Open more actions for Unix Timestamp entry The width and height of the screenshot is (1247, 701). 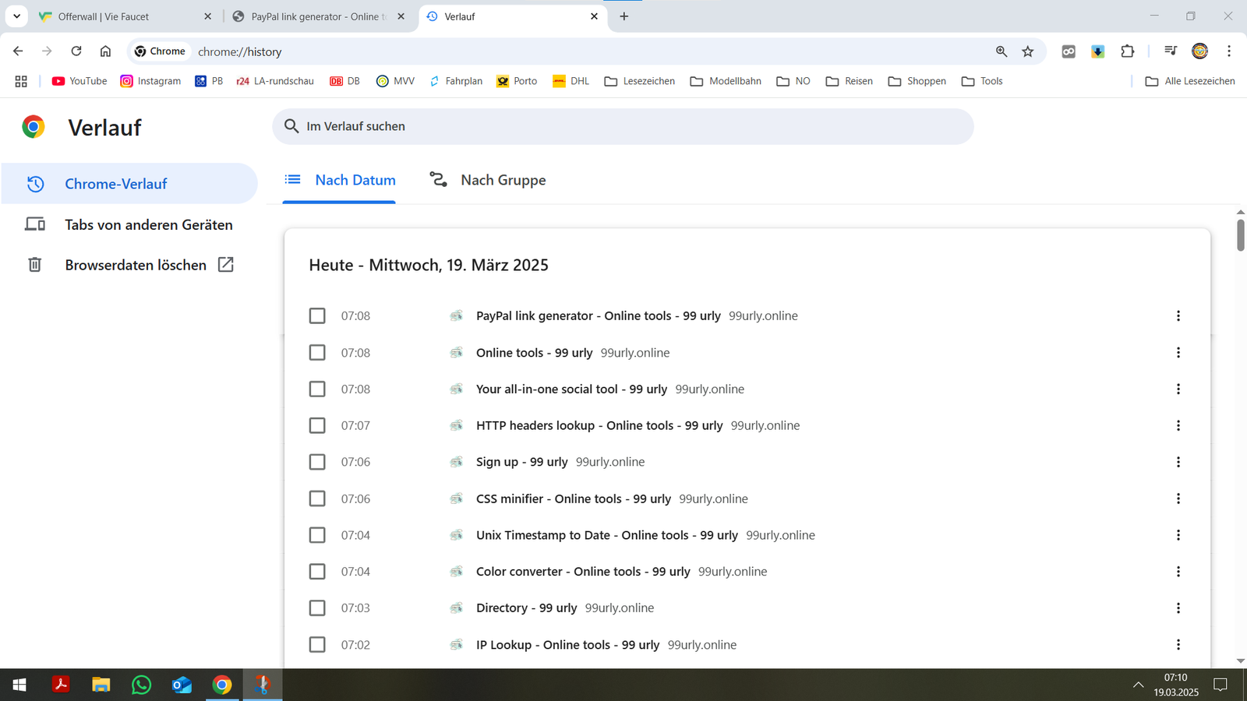tap(1178, 535)
